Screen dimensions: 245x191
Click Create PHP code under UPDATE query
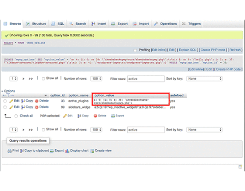click(x=228, y=69)
